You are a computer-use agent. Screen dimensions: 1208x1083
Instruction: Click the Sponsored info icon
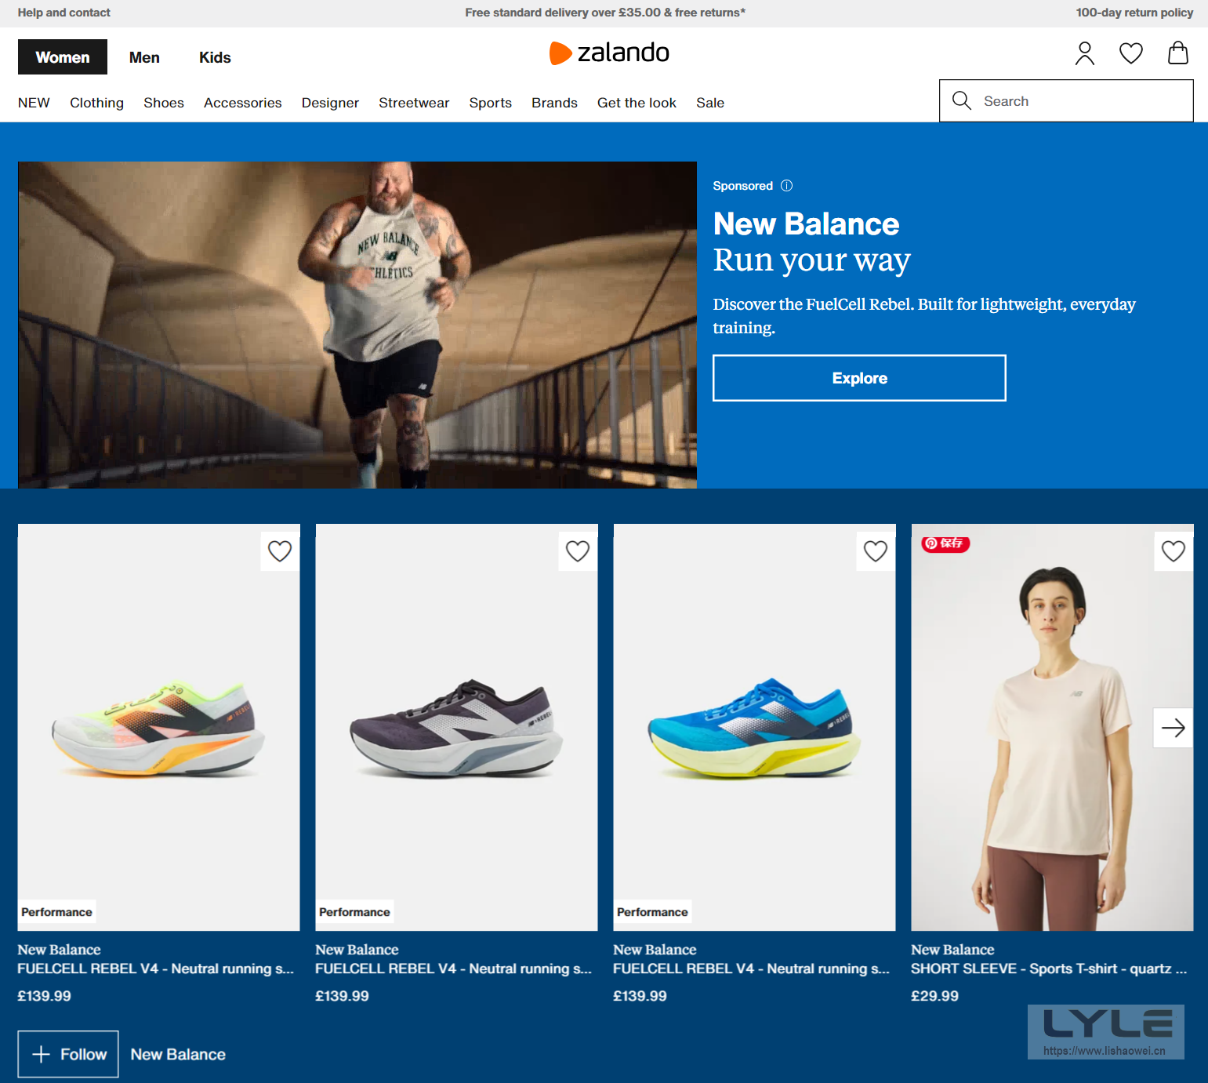coord(787,186)
